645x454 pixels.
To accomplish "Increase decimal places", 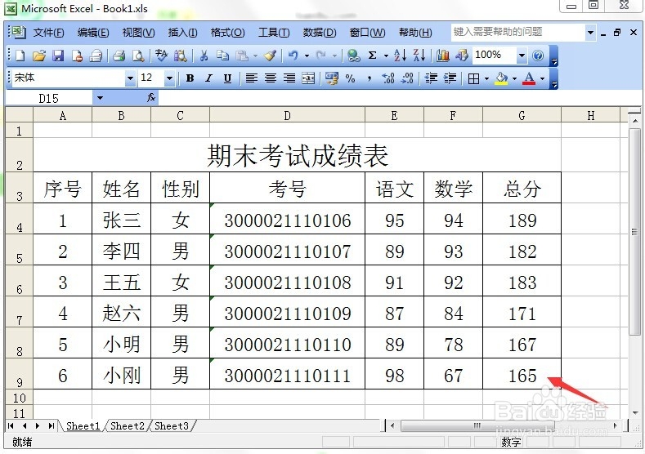I will pos(388,78).
